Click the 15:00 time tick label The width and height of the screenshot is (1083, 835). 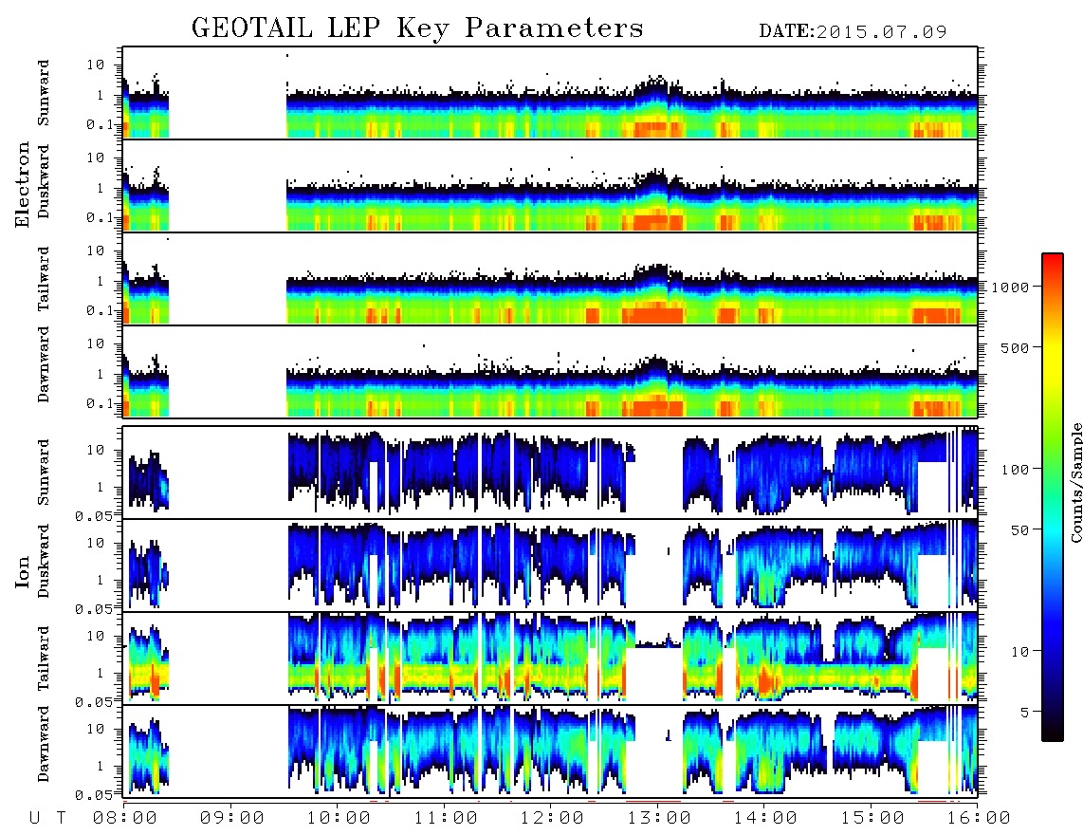(872, 819)
